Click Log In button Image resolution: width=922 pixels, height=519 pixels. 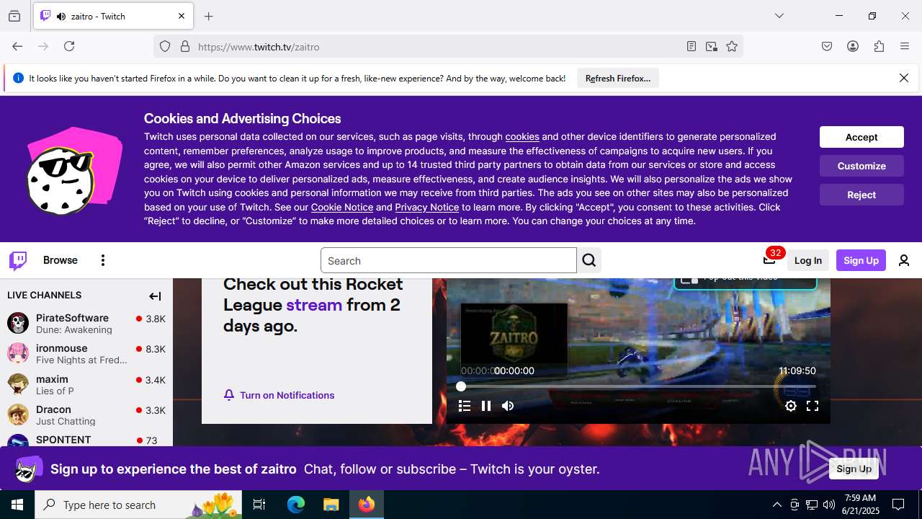coord(808,260)
